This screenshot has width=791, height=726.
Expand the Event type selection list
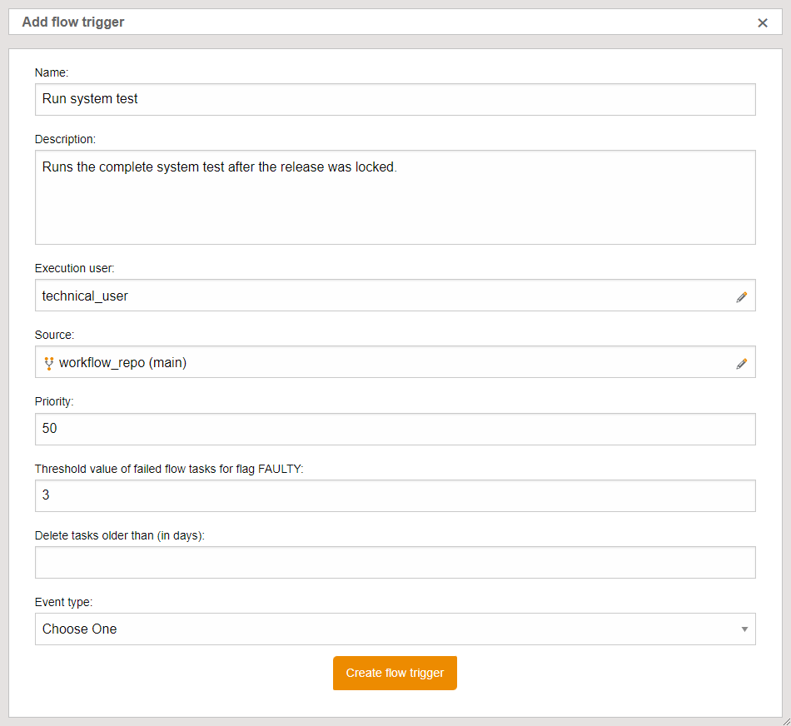click(395, 629)
